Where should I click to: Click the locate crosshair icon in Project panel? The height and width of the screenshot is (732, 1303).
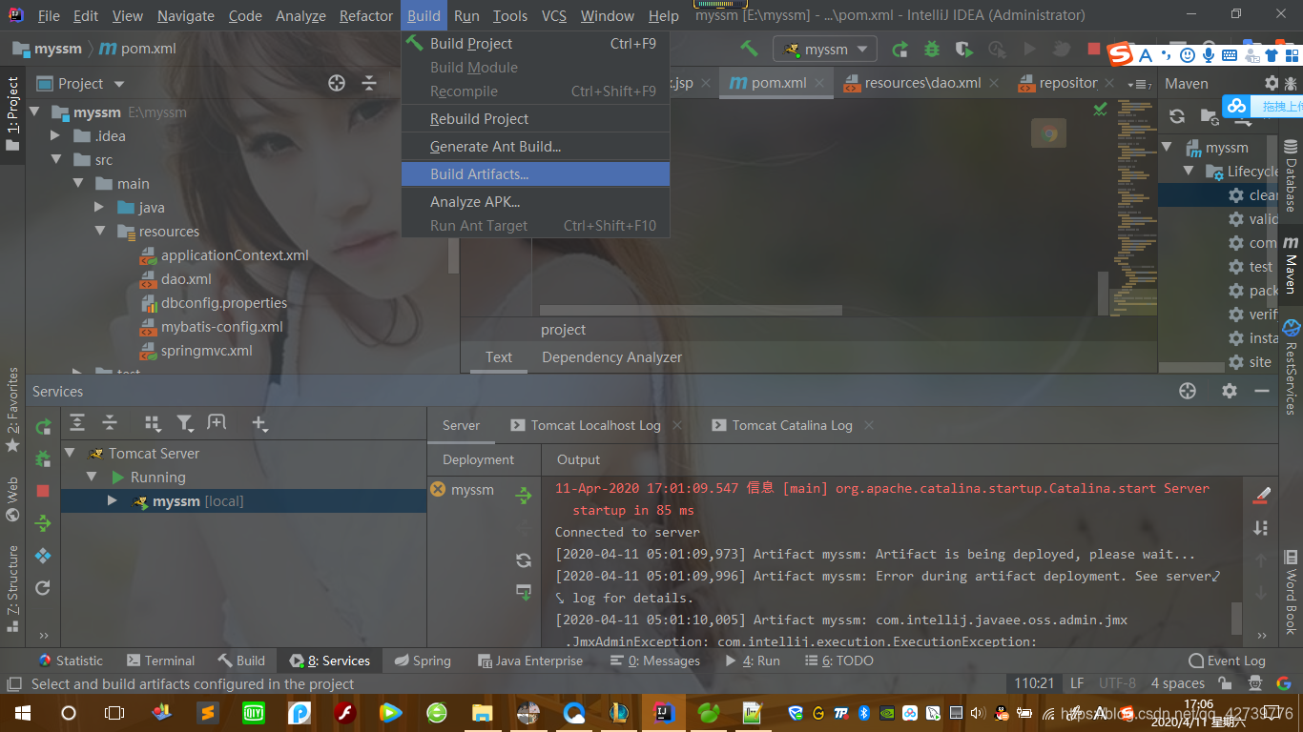(x=337, y=84)
